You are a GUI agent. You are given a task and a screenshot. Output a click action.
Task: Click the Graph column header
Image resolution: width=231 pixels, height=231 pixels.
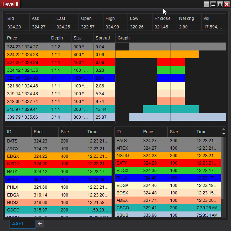tap(171, 38)
